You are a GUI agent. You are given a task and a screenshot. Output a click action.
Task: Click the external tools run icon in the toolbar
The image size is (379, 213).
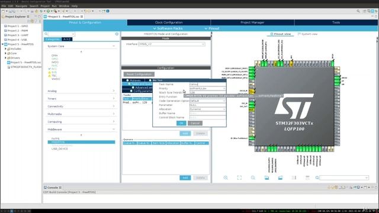pos(55,11)
